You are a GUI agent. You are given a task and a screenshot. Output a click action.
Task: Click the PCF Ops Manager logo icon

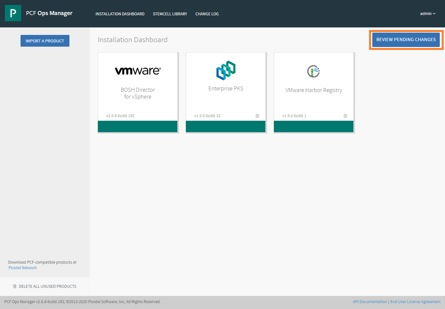pyautogui.click(x=13, y=13)
